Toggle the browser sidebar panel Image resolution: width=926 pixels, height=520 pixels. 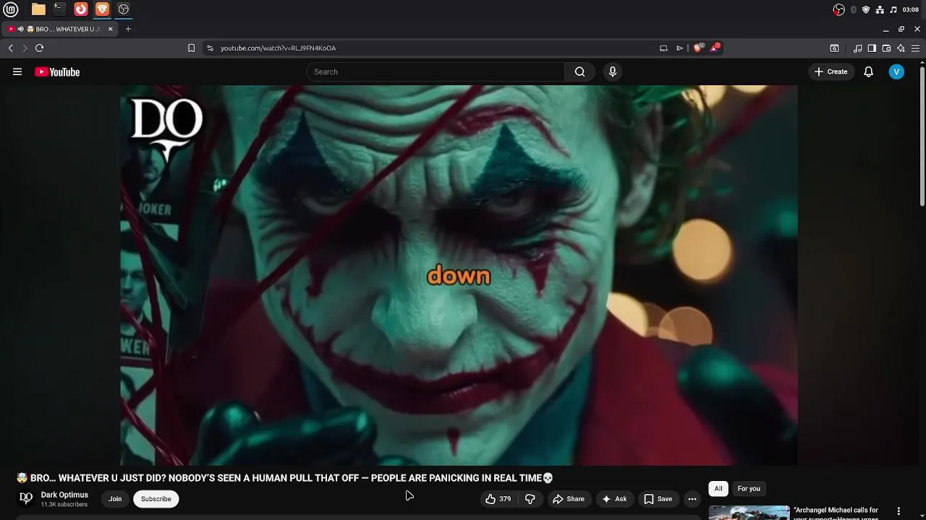coord(872,48)
